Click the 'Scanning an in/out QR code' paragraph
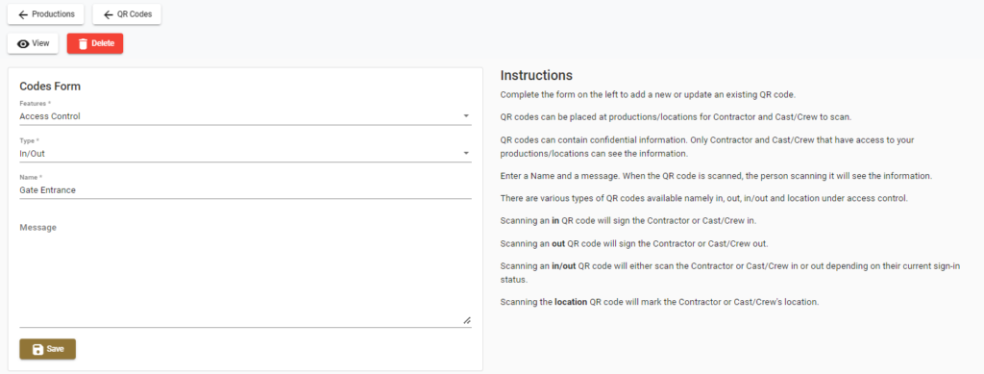 coord(730,273)
